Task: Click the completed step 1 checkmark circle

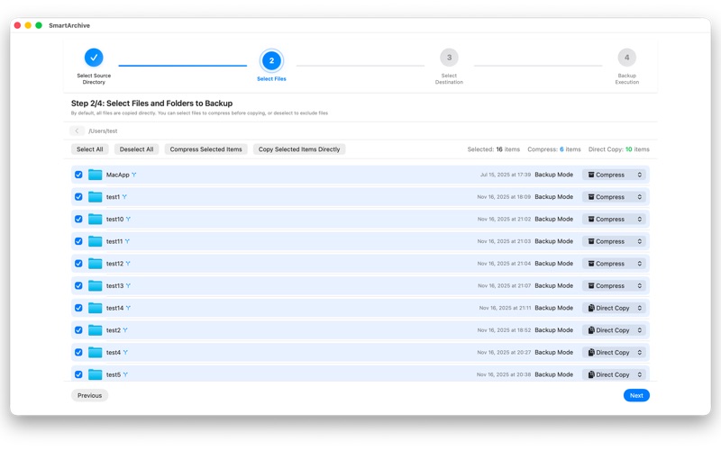Action: coord(94,58)
